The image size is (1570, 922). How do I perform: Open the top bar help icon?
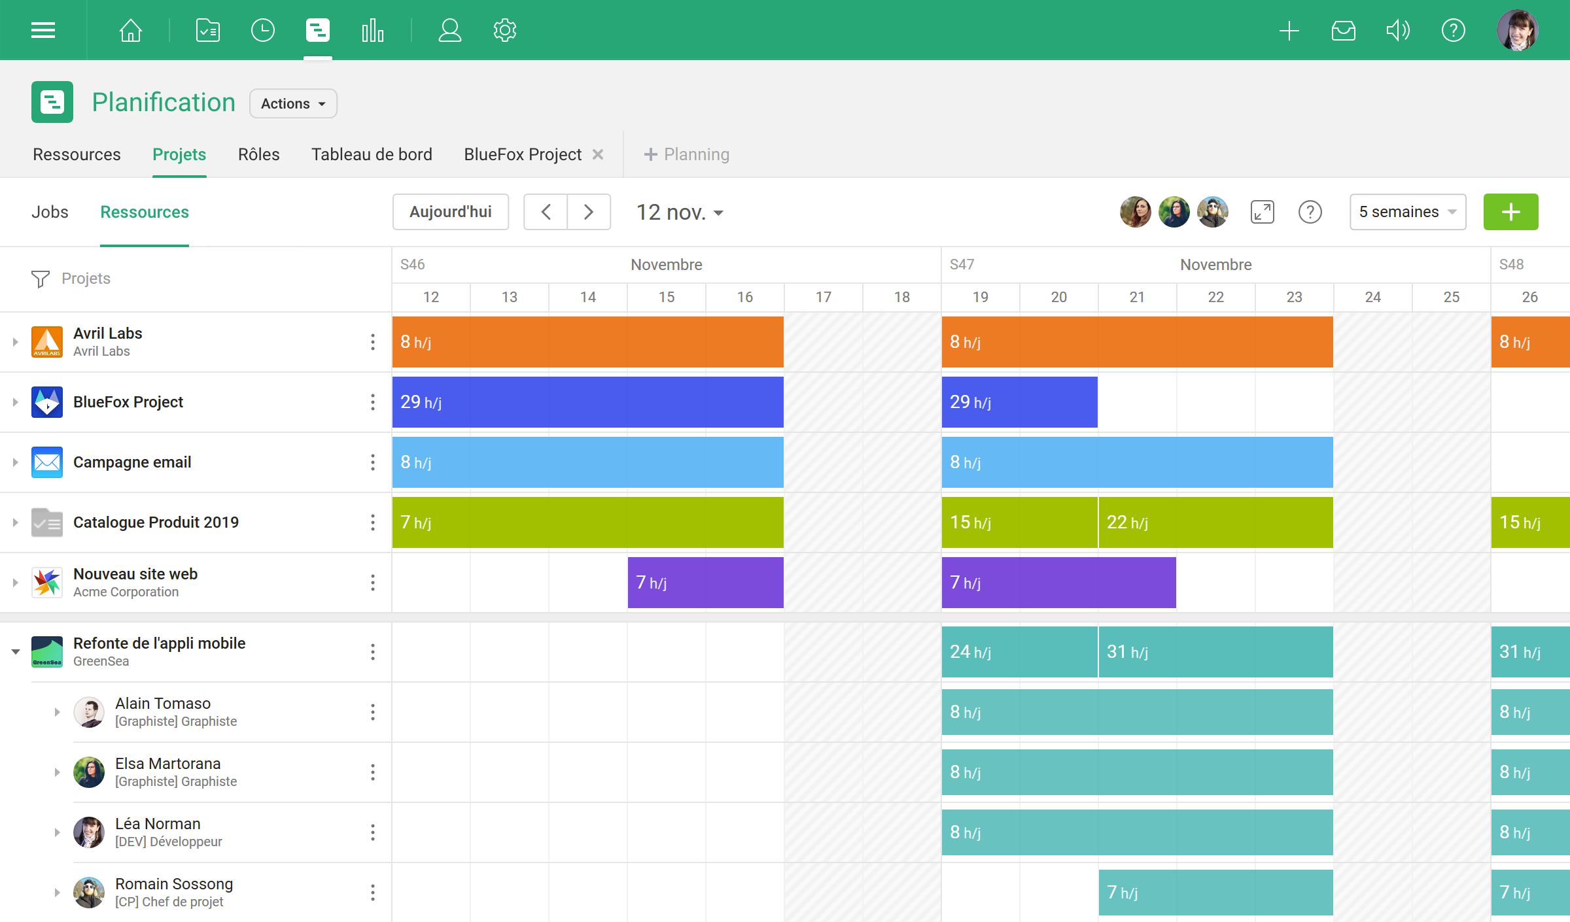1453,30
